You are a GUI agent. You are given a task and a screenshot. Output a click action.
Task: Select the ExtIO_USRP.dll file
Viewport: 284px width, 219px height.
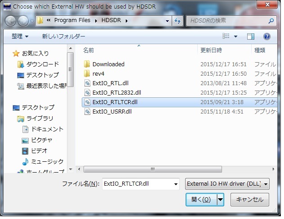[179, 111]
